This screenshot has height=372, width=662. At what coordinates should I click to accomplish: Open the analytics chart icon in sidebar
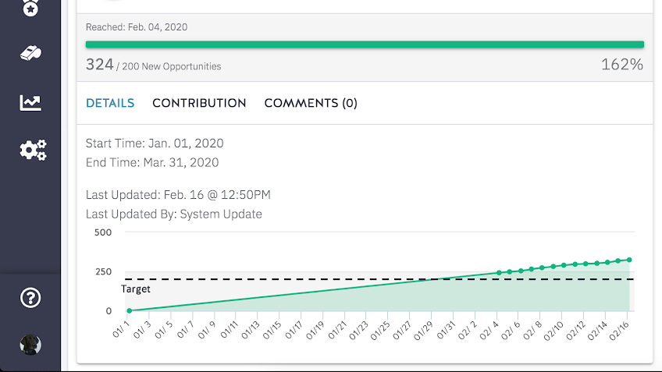coord(30,102)
